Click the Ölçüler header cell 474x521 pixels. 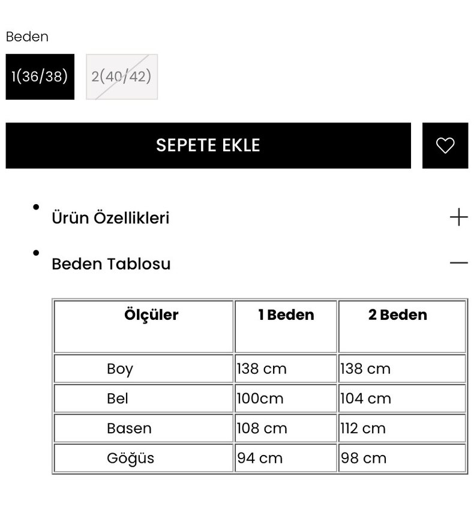click(151, 315)
